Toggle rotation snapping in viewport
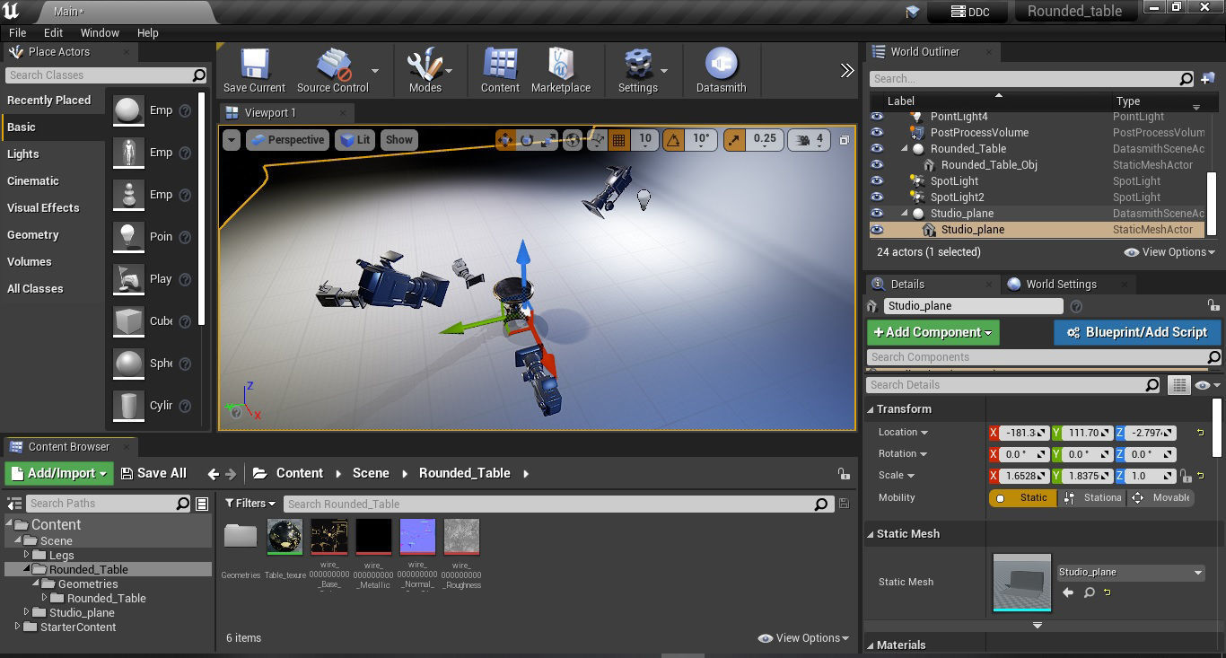Viewport: 1226px width, 658px height. tap(673, 139)
